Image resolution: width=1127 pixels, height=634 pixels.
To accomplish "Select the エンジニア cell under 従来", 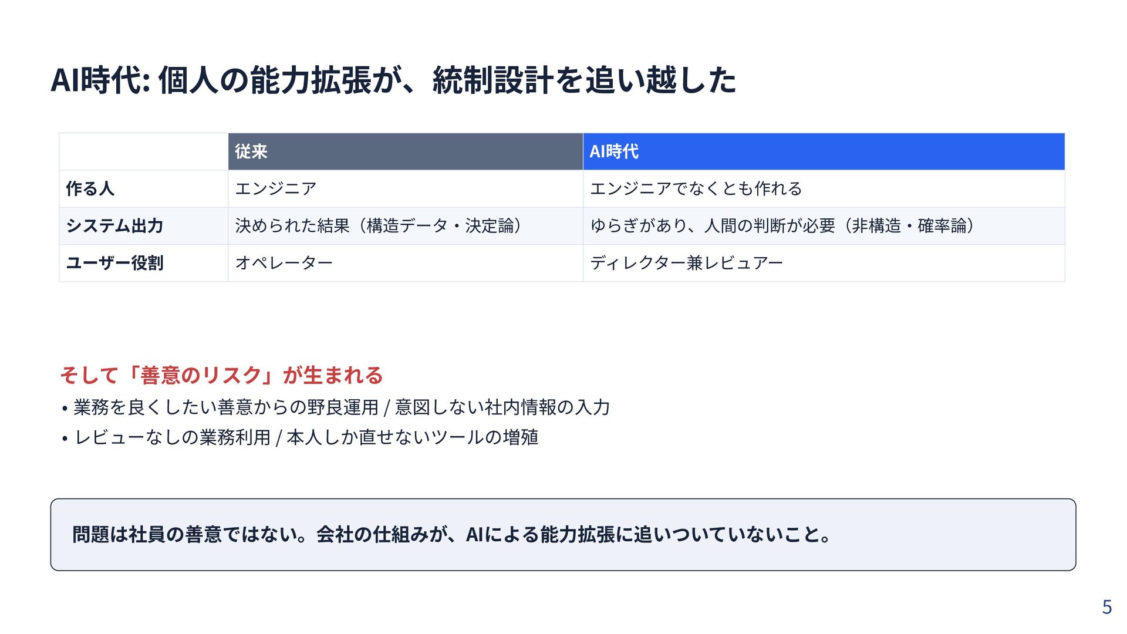I will (x=406, y=188).
